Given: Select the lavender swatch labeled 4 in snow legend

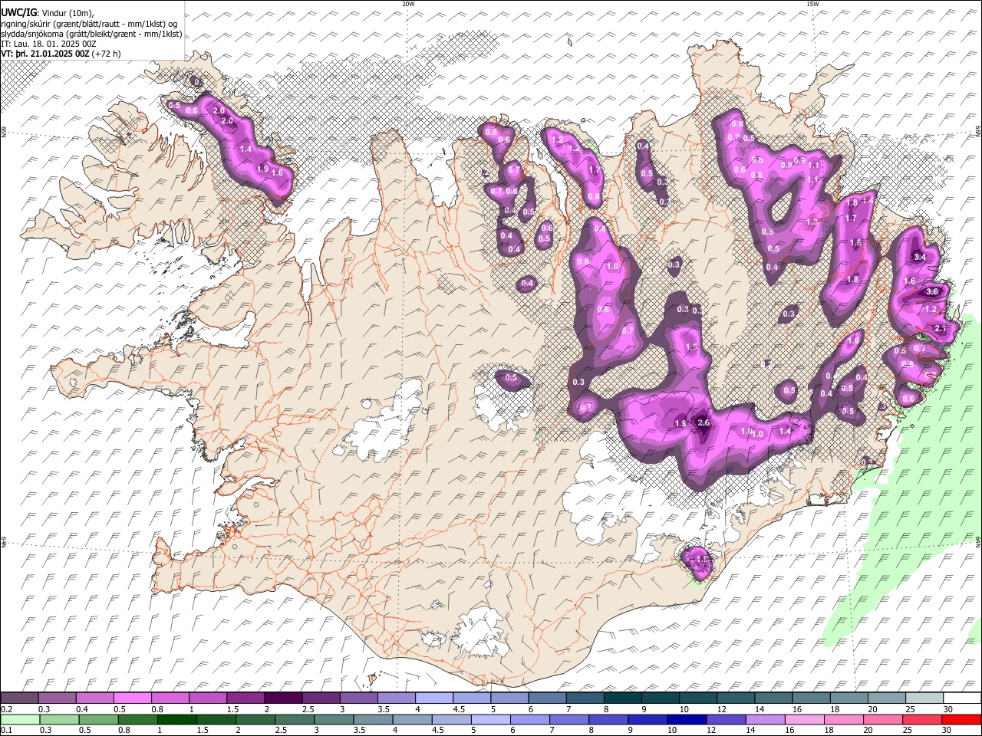Looking at the screenshot, I should [433, 698].
